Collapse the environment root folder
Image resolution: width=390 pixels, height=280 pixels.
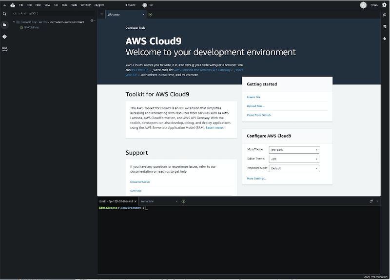tap(14, 22)
